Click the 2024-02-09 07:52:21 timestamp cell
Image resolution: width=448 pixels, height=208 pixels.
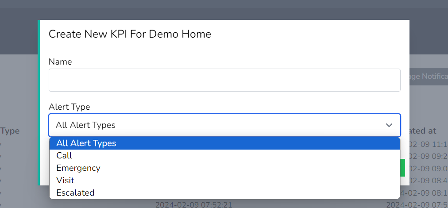coord(193,205)
